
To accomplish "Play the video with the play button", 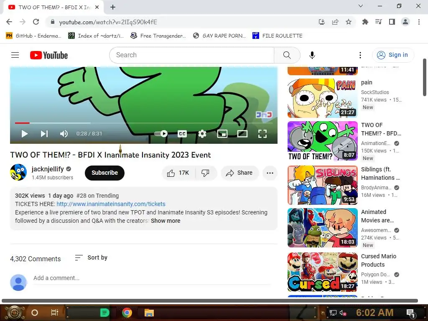I will pos(25,134).
